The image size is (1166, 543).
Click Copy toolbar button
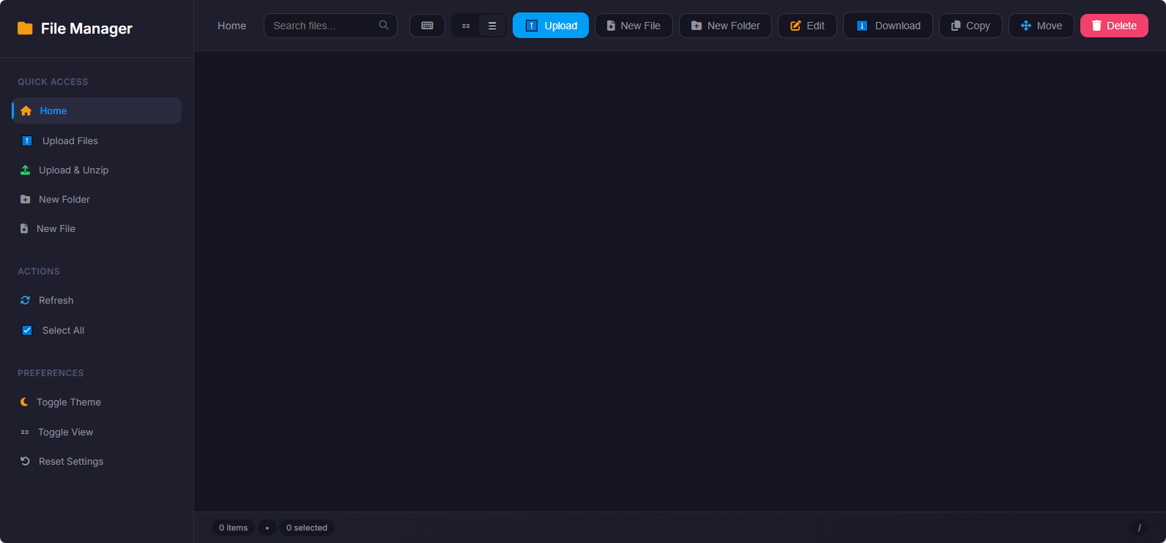pos(970,26)
